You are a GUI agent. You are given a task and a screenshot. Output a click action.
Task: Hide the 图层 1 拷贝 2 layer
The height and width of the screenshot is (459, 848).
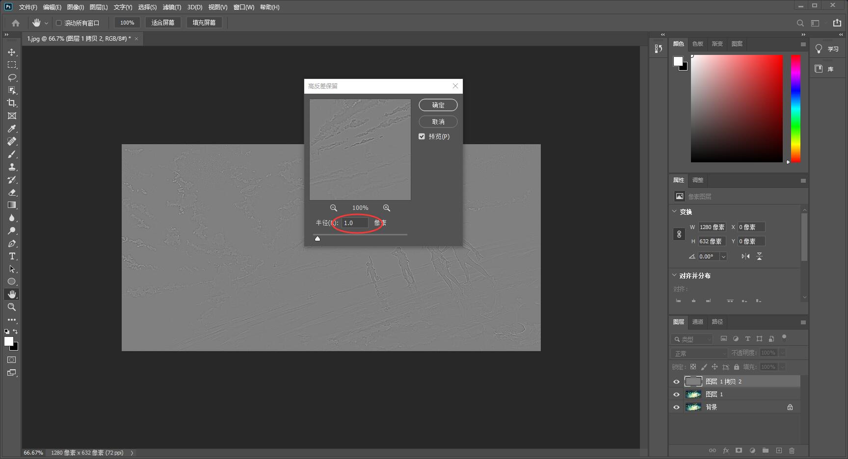pyautogui.click(x=676, y=382)
